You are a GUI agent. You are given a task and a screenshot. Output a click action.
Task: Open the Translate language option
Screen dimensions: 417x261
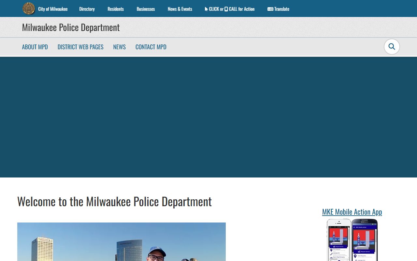(278, 9)
